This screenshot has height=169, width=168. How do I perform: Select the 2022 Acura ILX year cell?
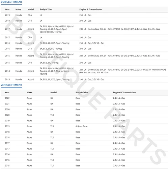(x=7, y=98)
